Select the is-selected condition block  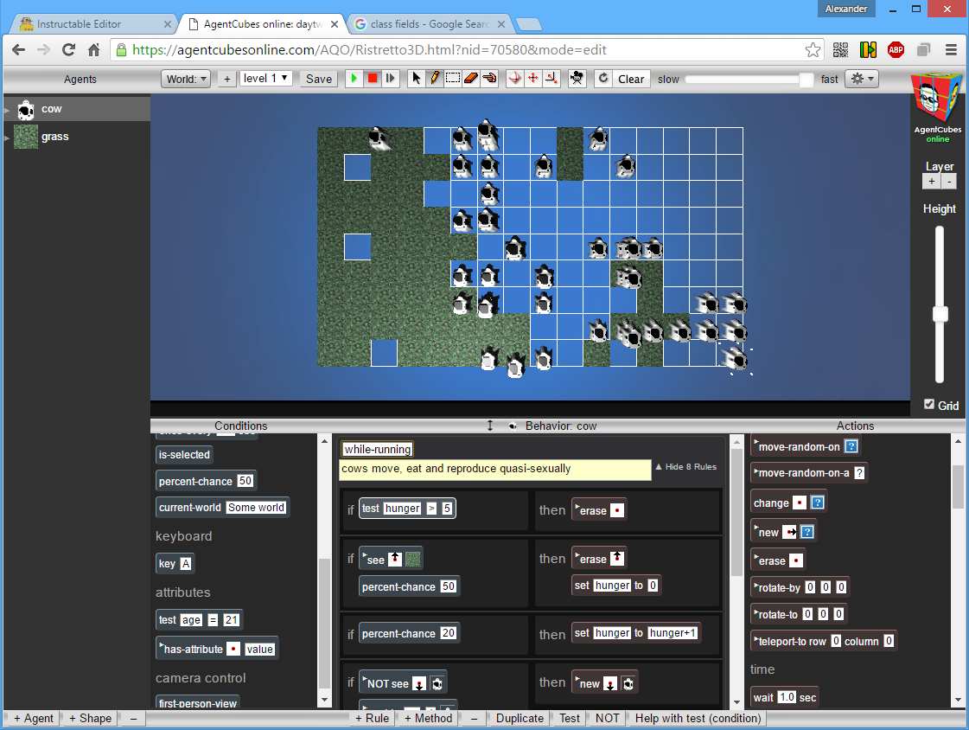pos(184,455)
